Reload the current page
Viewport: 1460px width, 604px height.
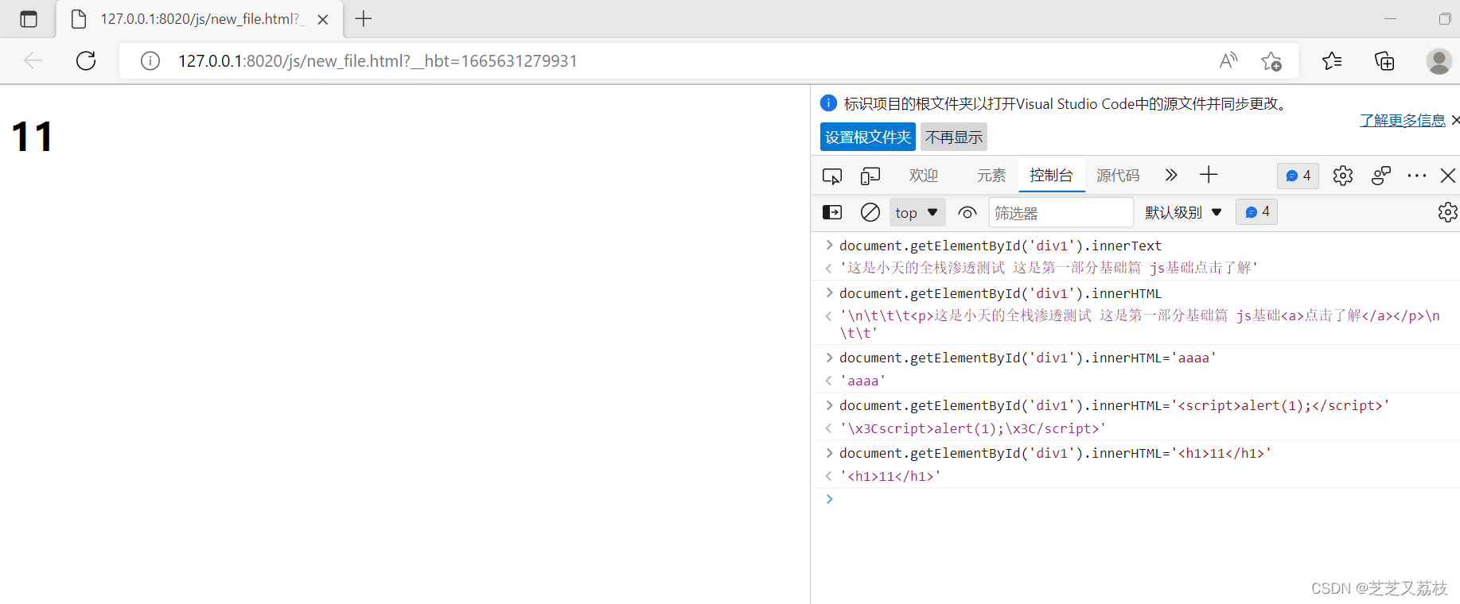pyautogui.click(x=86, y=60)
